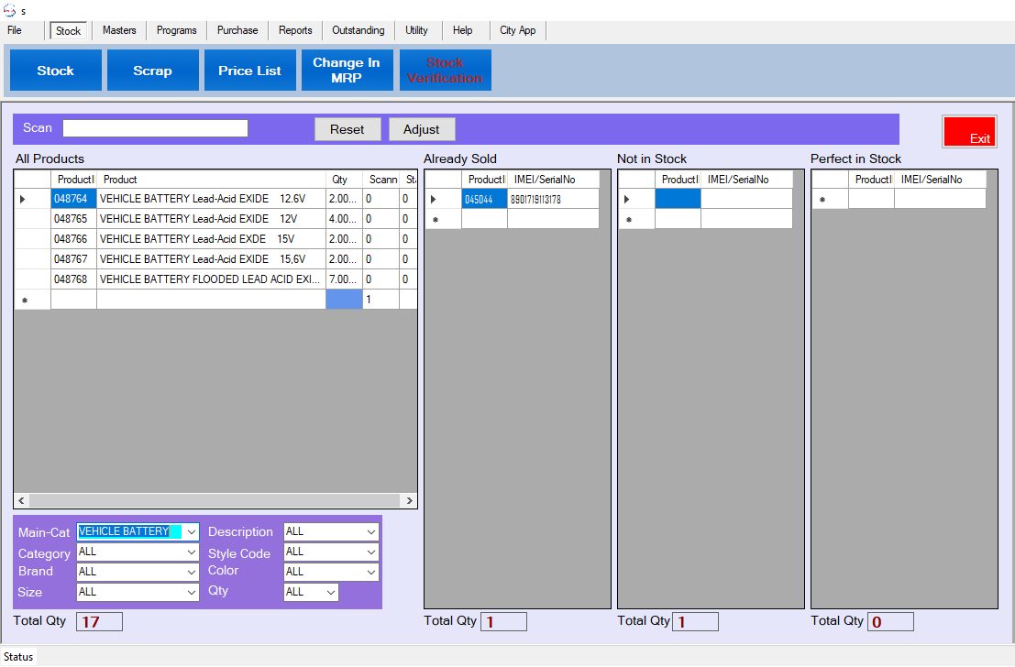1015x667 pixels.
Task: Click right arrow of products horizontal scrollbar
Action: [x=410, y=501]
